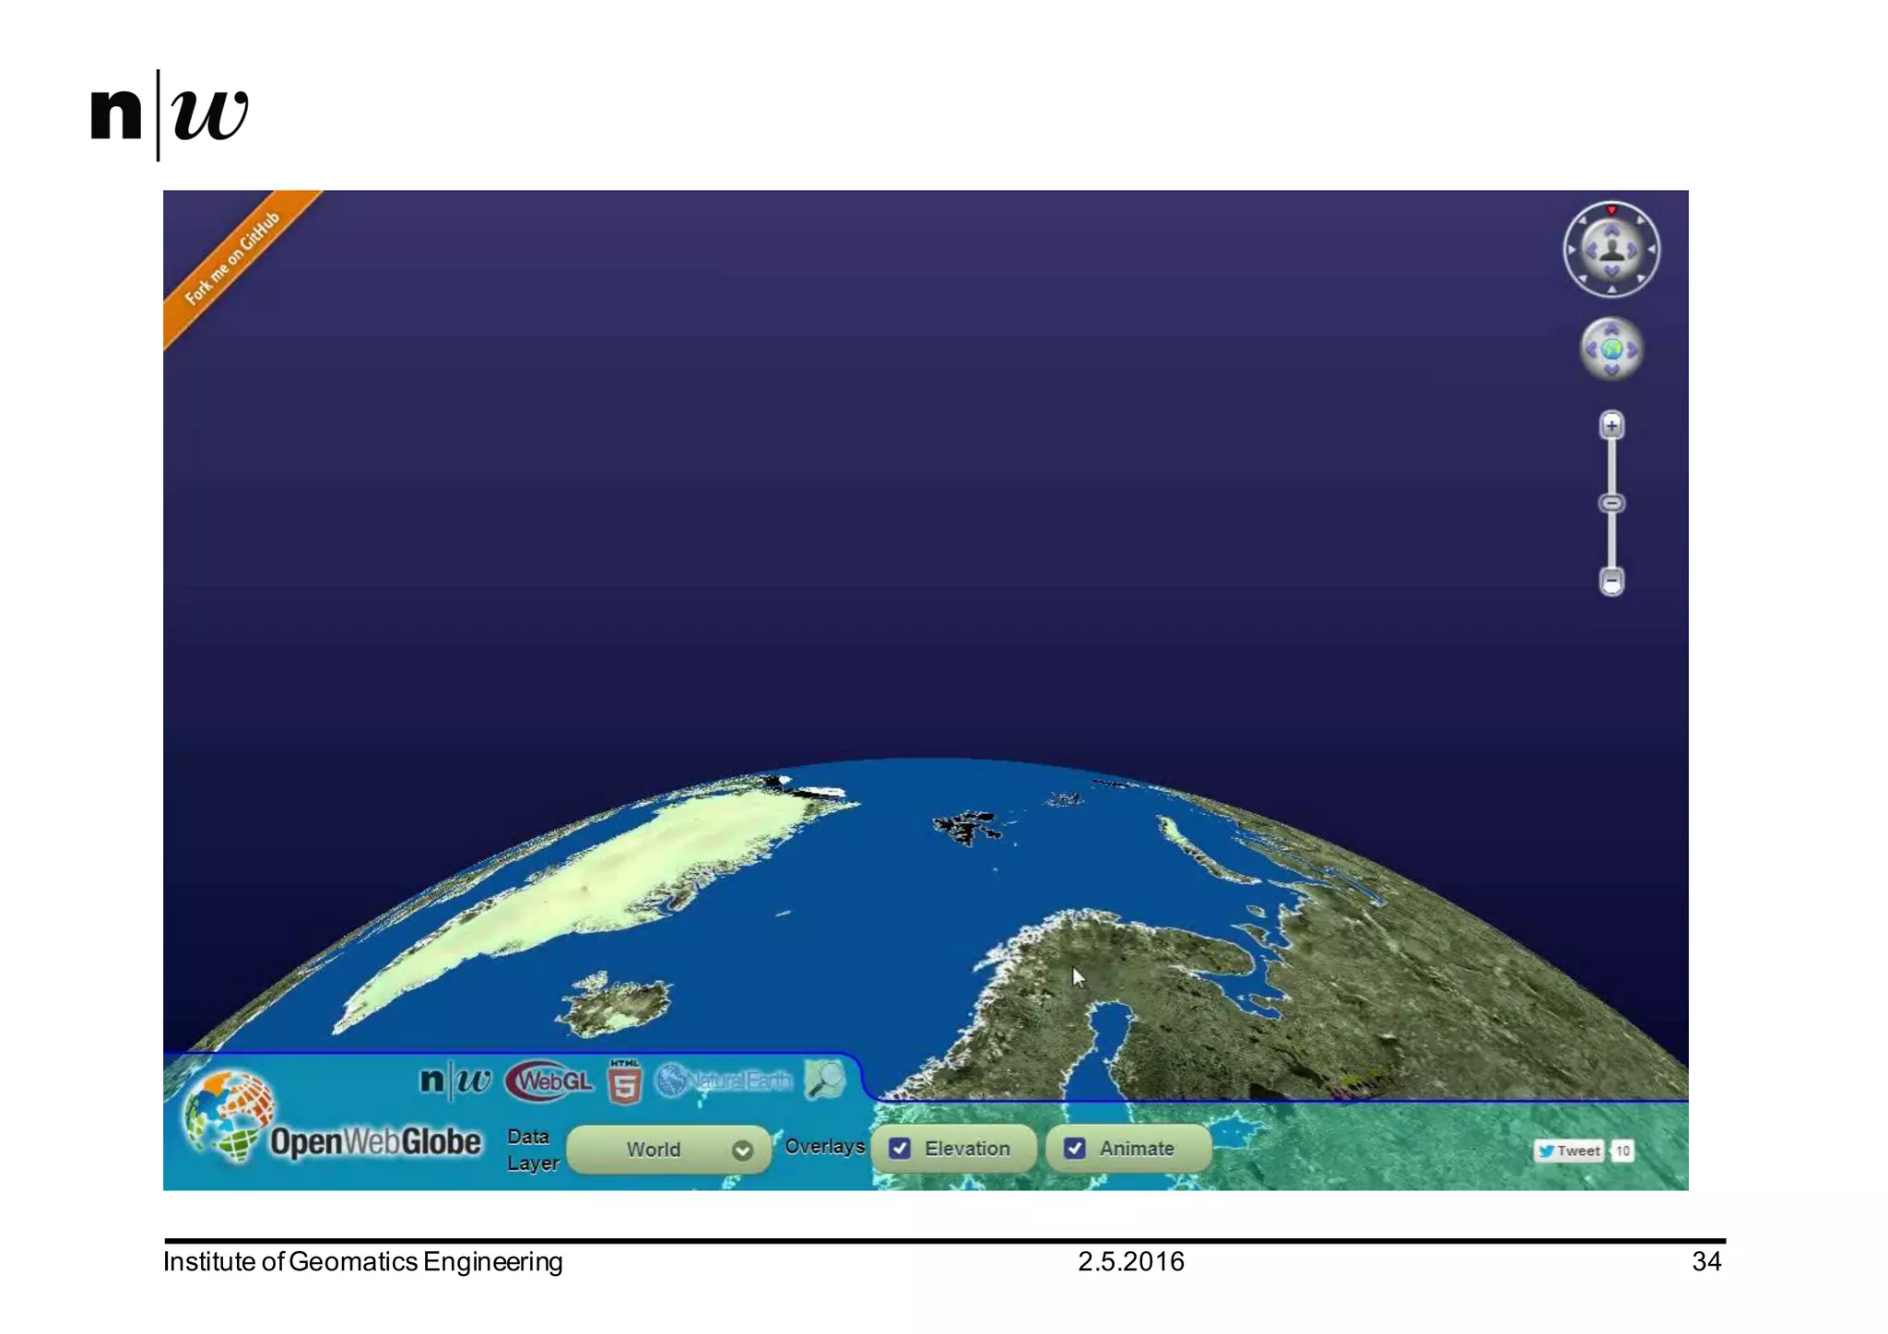
Task: Pan the globe left with the left arrow
Action: [1591, 349]
